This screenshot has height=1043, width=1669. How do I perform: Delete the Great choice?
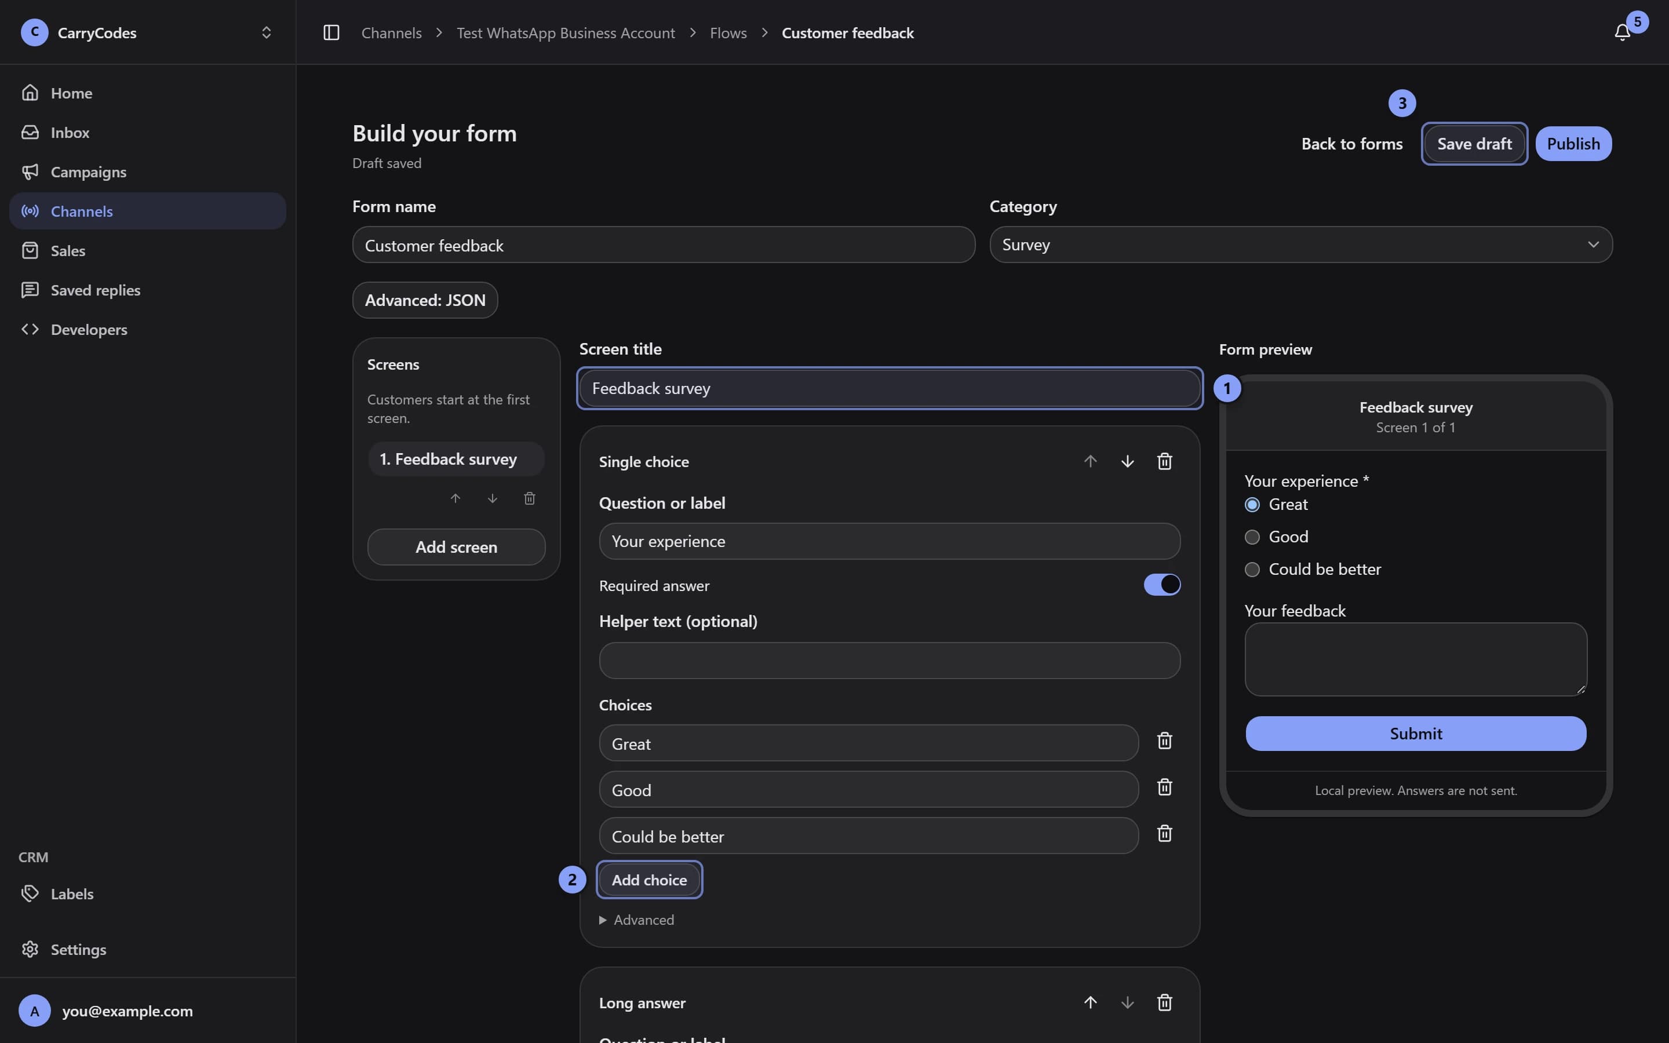pyautogui.click(x=1164, y=741)
